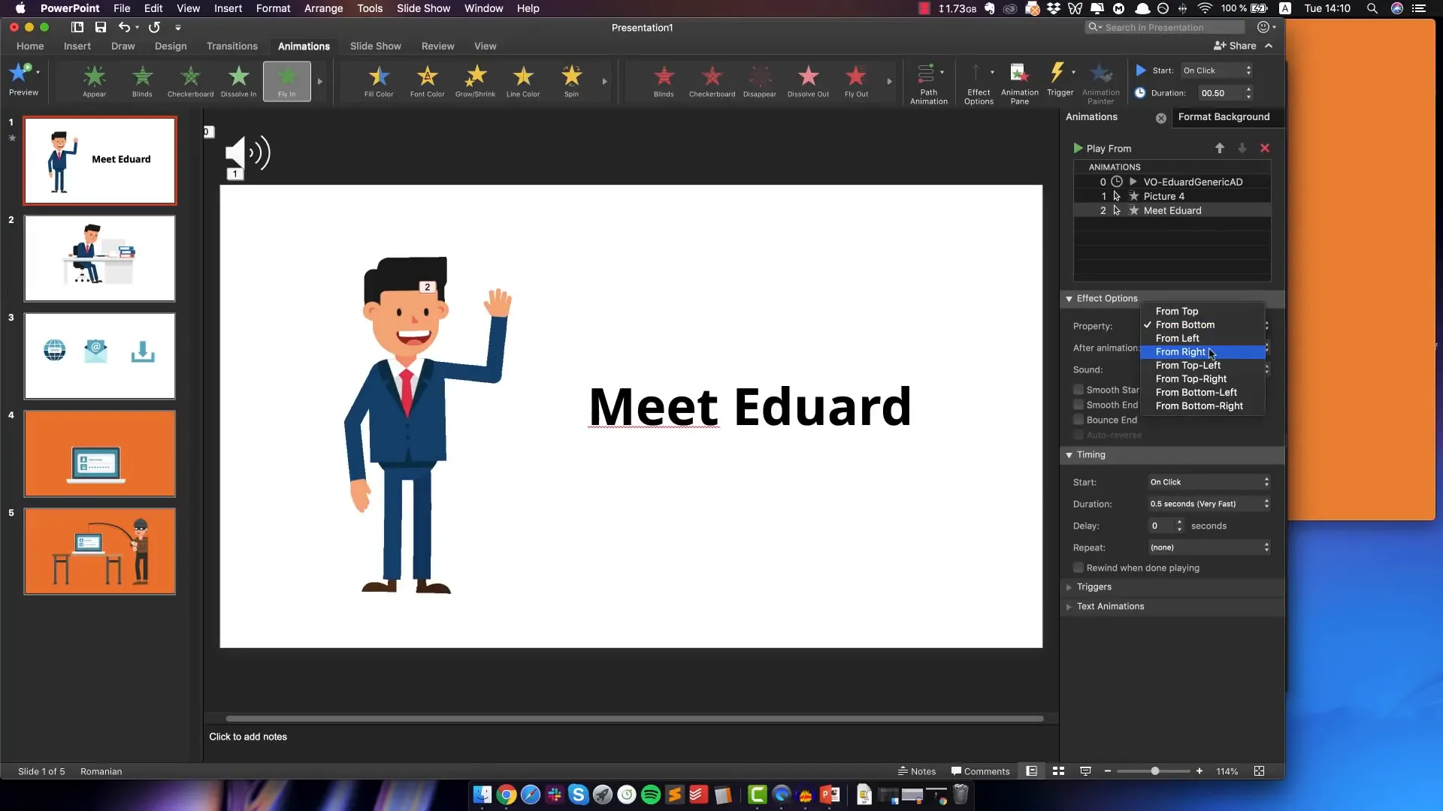Open the Transitions ribbon tab
Viewport: 1443px width, 811px height.
click(x=232, y=46)
